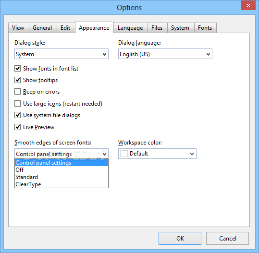Open the General tab

(42, 28)
